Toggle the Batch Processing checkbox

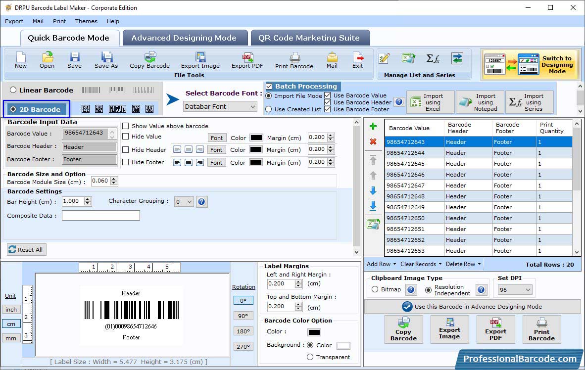click(x=269, y=86)
